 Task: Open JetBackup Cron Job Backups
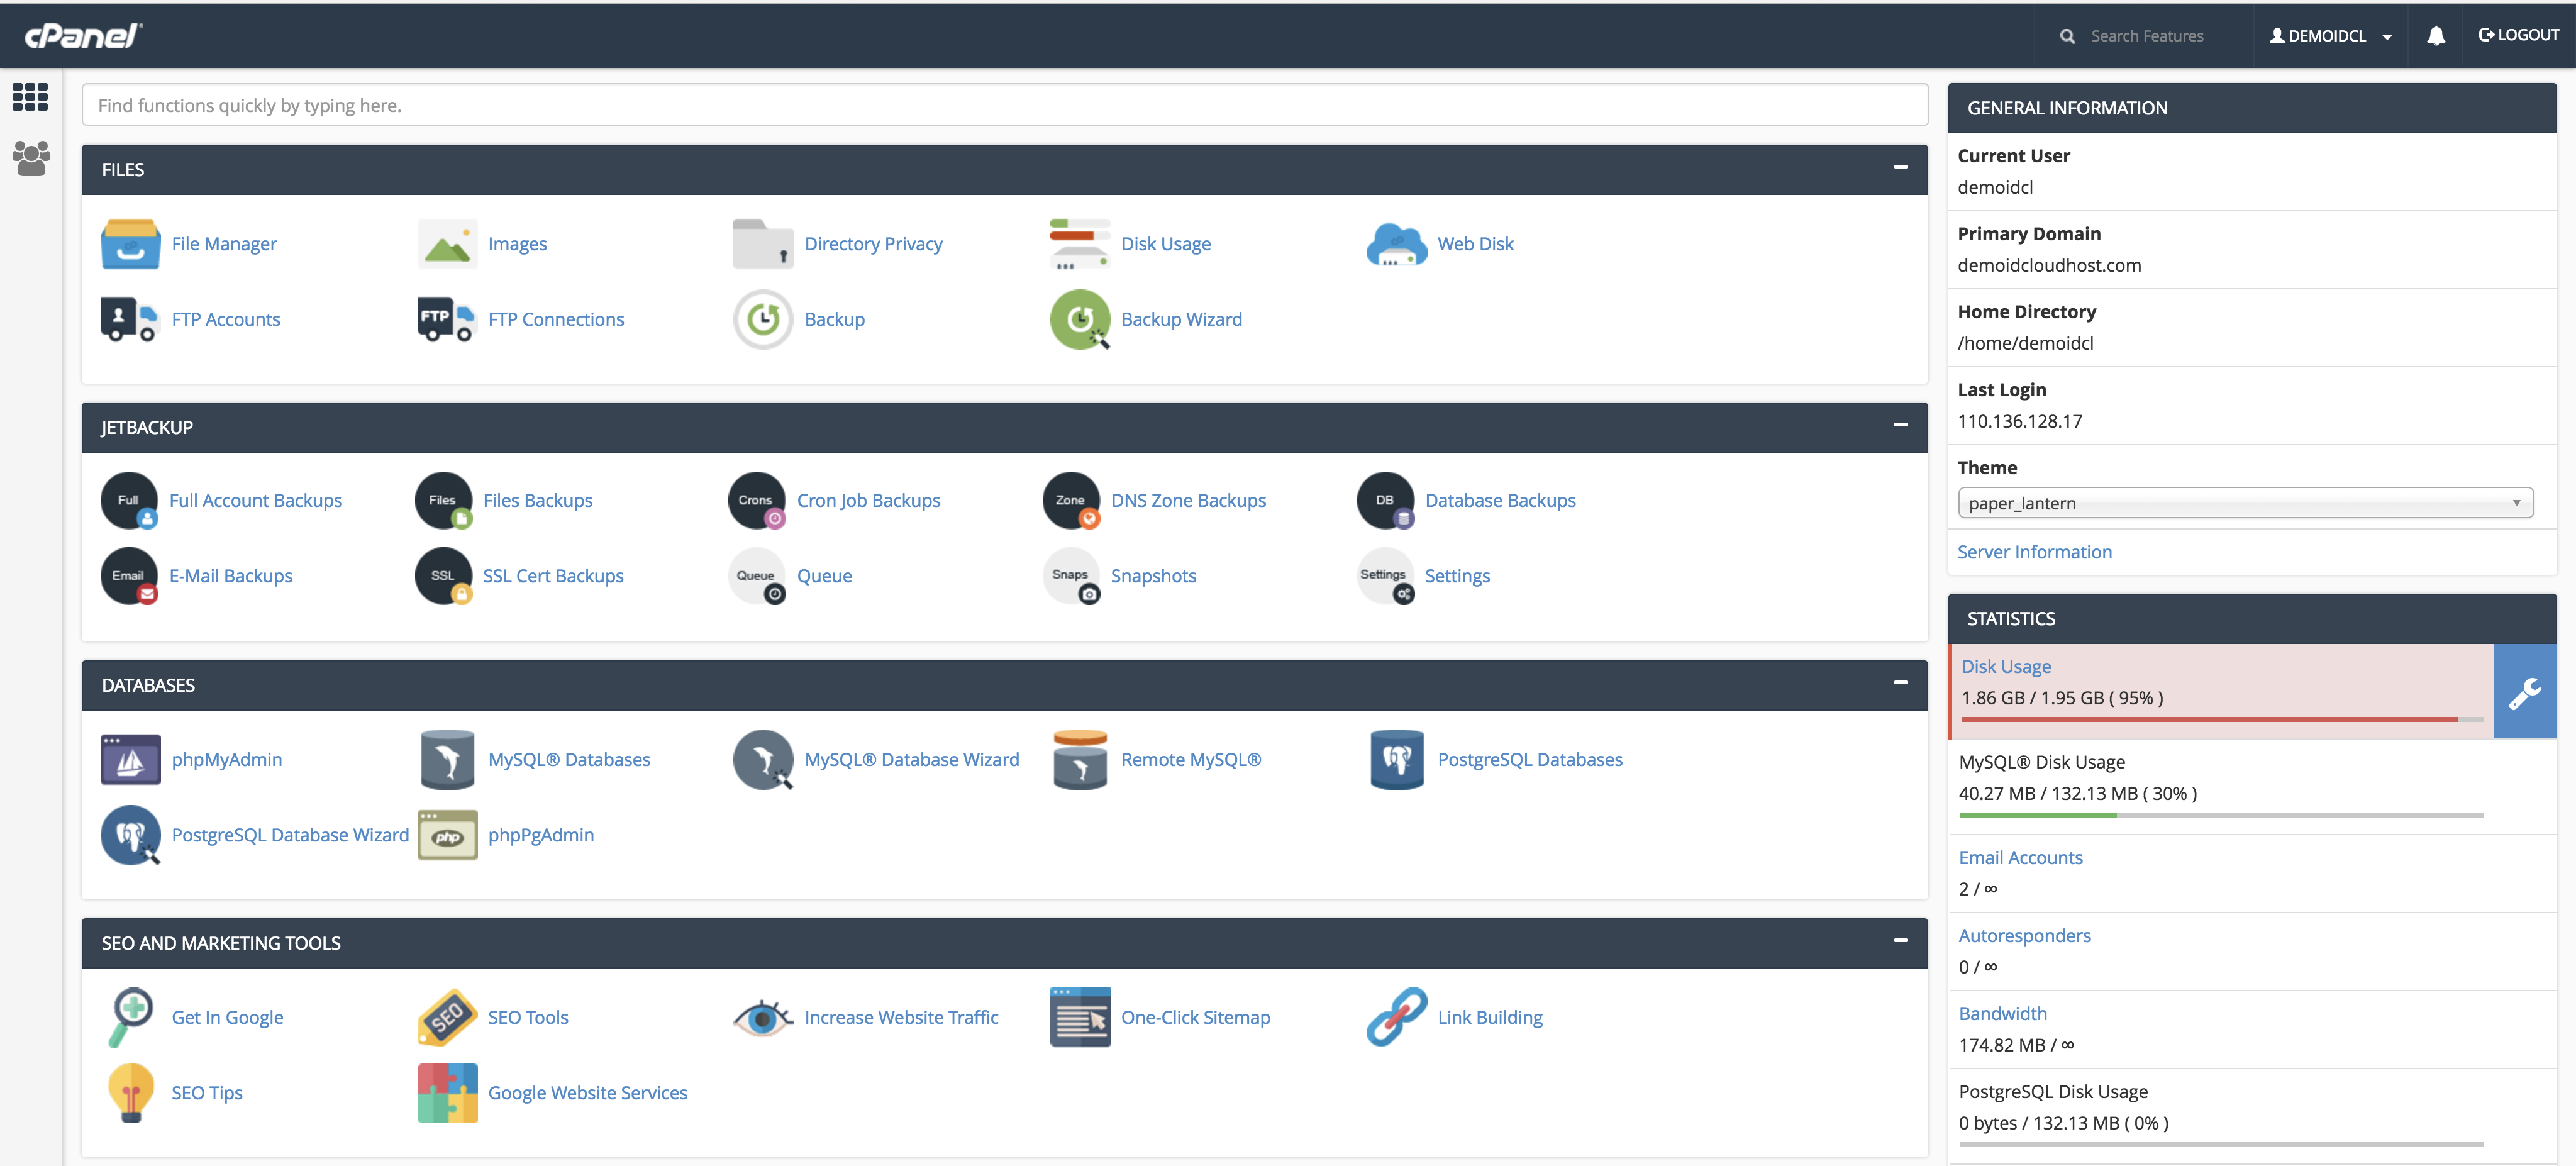[x=868, y=500]
